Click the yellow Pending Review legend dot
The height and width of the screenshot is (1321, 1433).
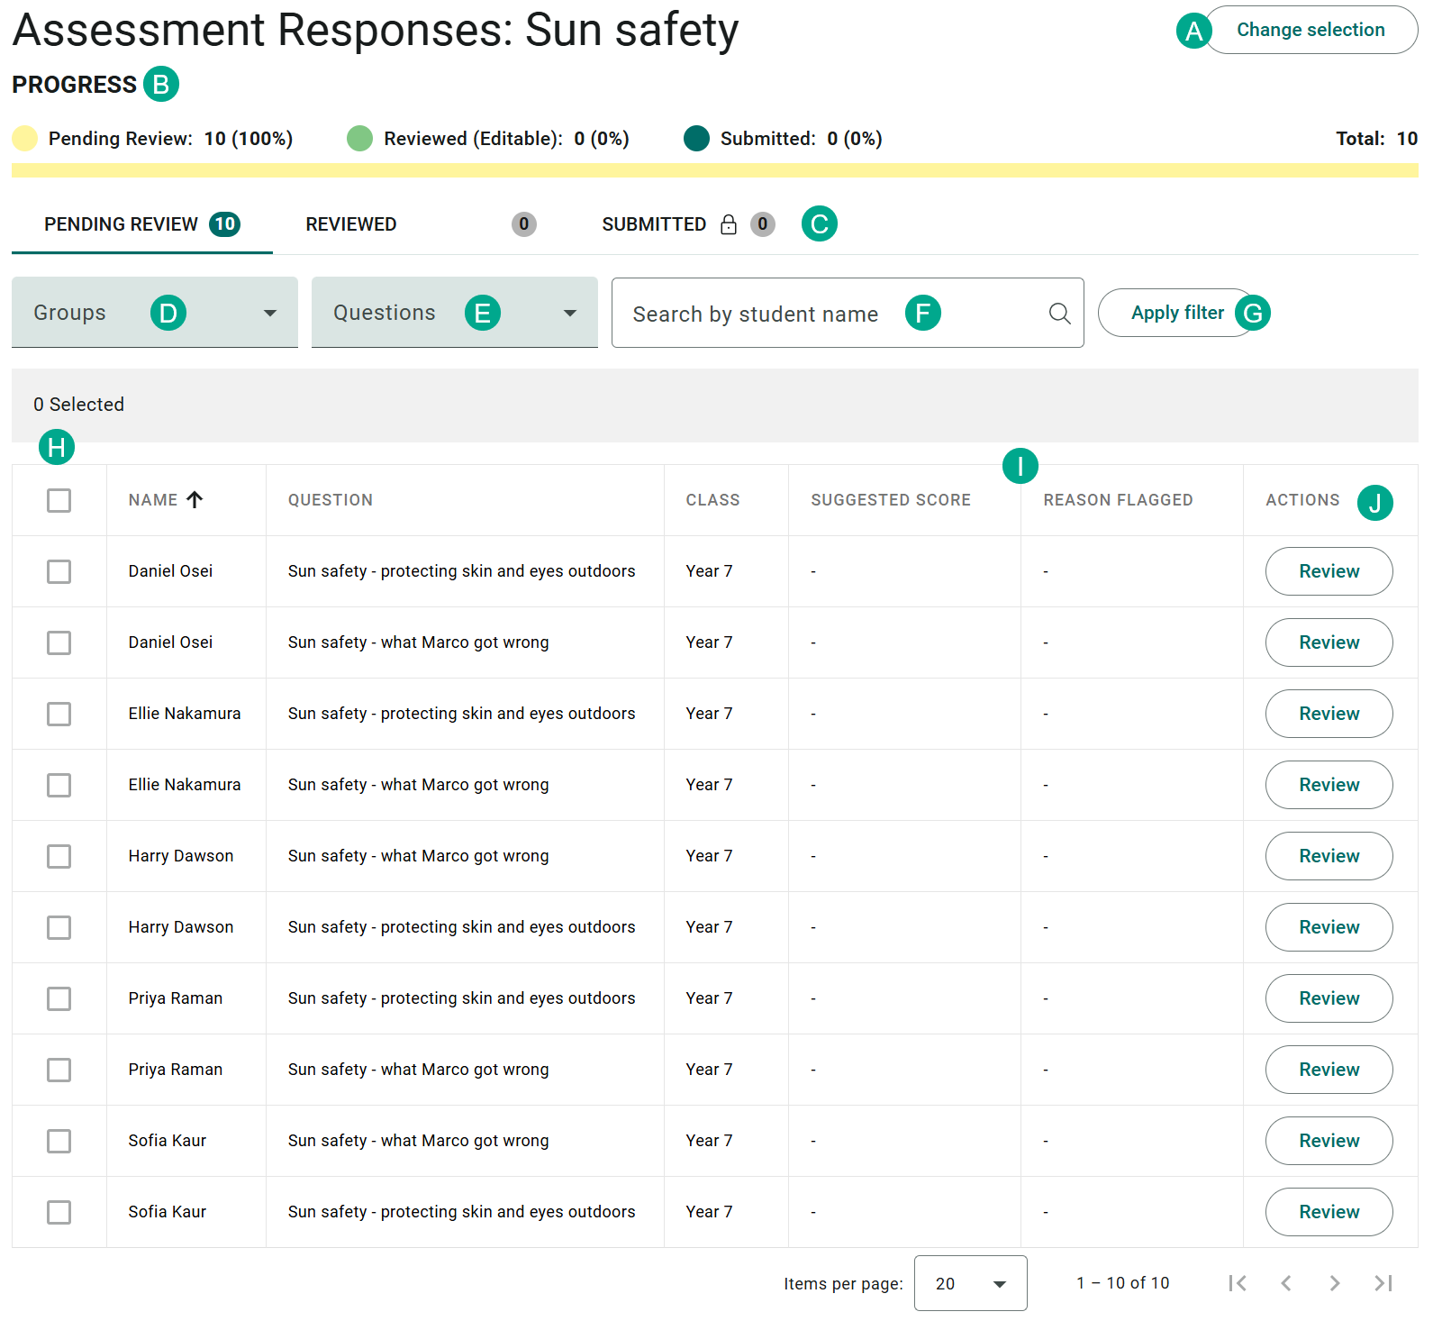(x=25, y=139)
